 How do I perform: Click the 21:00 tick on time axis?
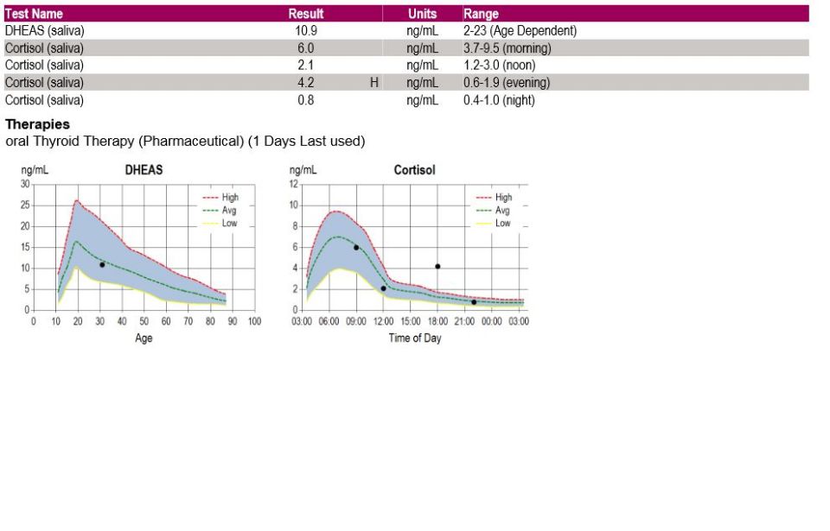pyautogui.click(x=465, y=321)
